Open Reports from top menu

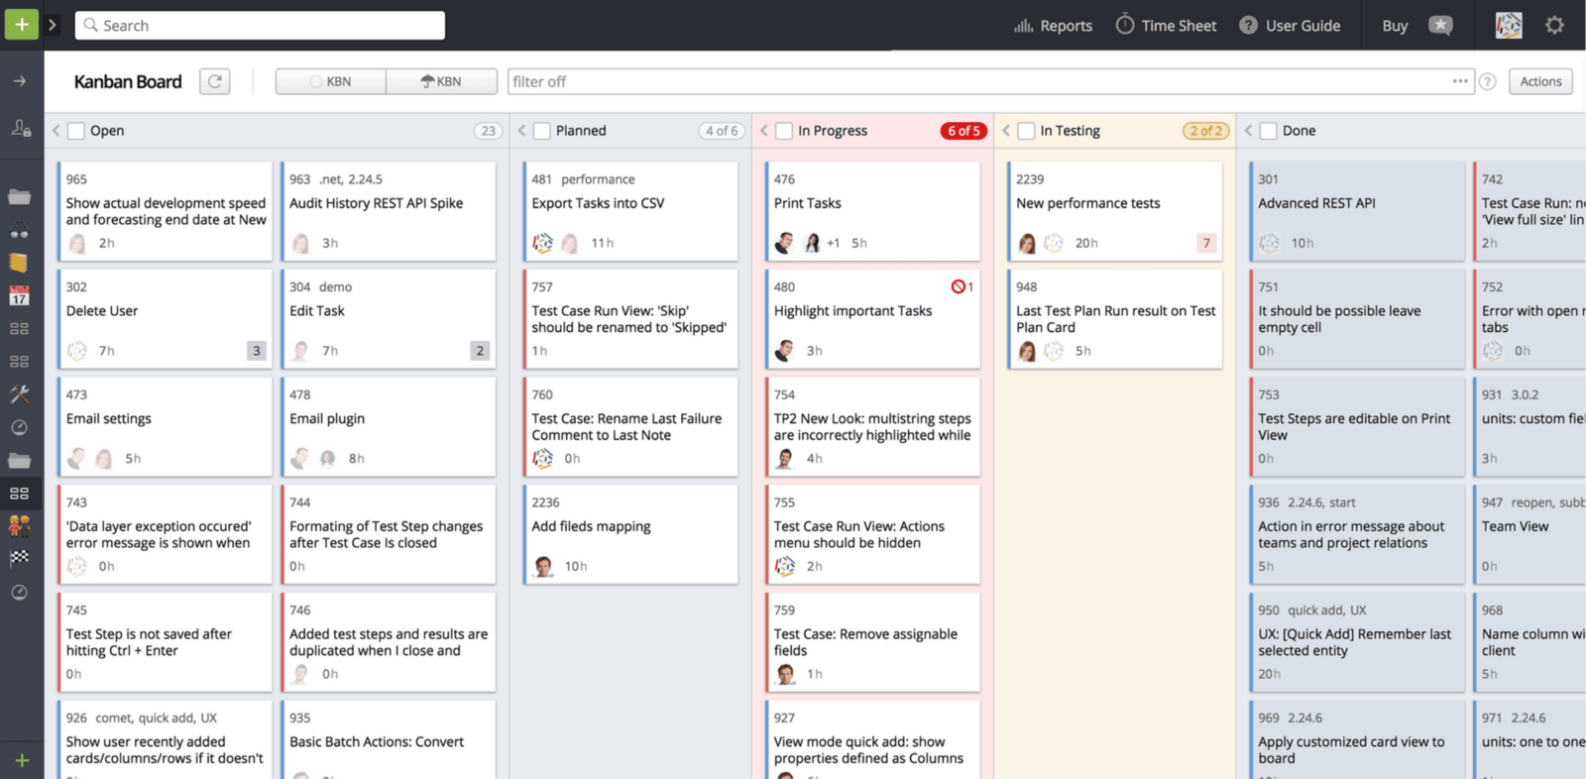pyautogui.click(x=1053, y=26)
